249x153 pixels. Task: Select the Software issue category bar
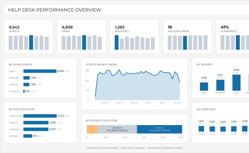point(27,136)
